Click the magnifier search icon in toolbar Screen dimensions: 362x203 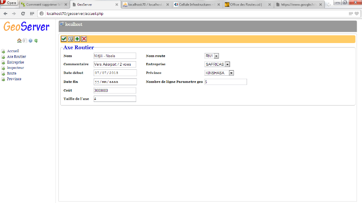(x=71, y=39)
